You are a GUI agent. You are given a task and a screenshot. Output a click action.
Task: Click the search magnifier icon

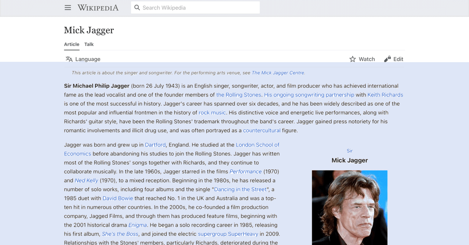click(x=137, y=8)
